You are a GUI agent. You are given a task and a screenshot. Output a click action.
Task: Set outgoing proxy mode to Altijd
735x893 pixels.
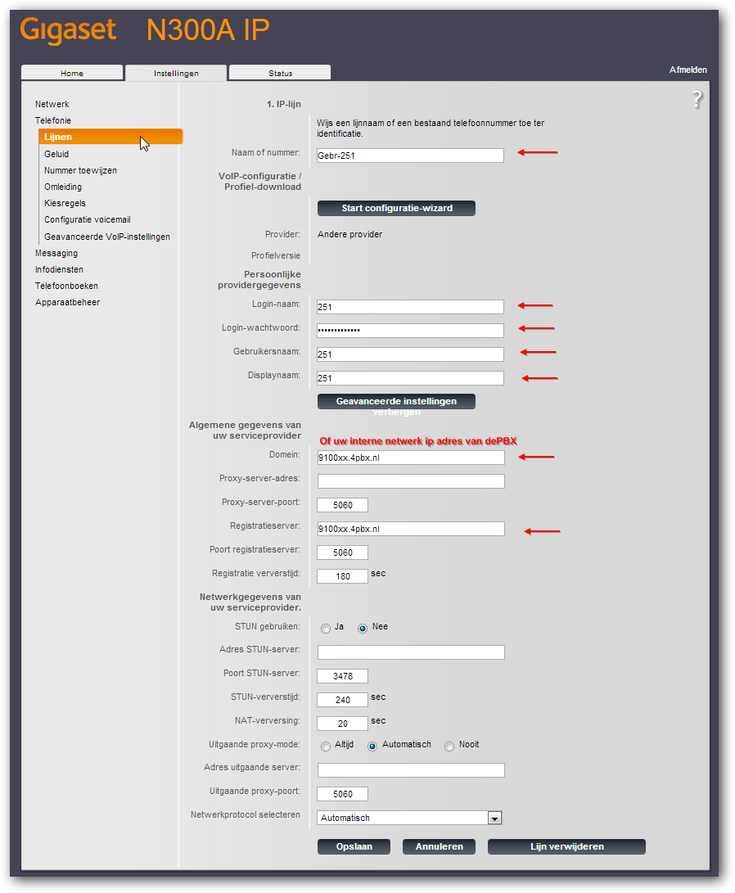(x=326, y=746)
